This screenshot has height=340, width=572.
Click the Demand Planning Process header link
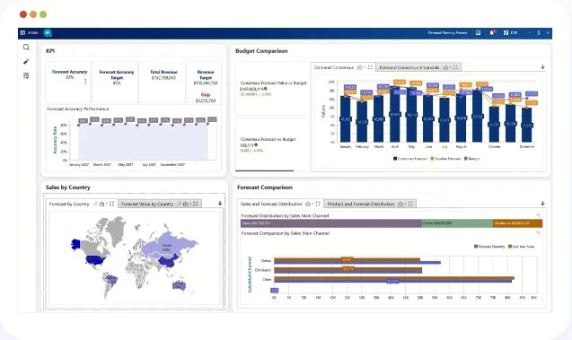pyautogui.click(x=447, y=33)
